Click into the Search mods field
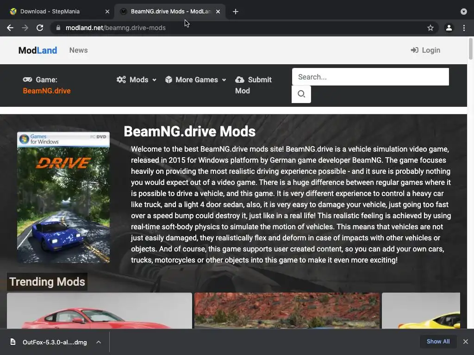 pos(370,77)
